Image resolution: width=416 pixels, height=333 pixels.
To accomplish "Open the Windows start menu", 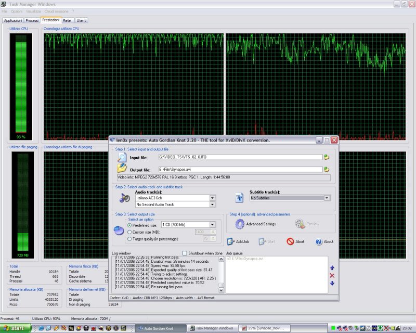I will tap(16, 328).
